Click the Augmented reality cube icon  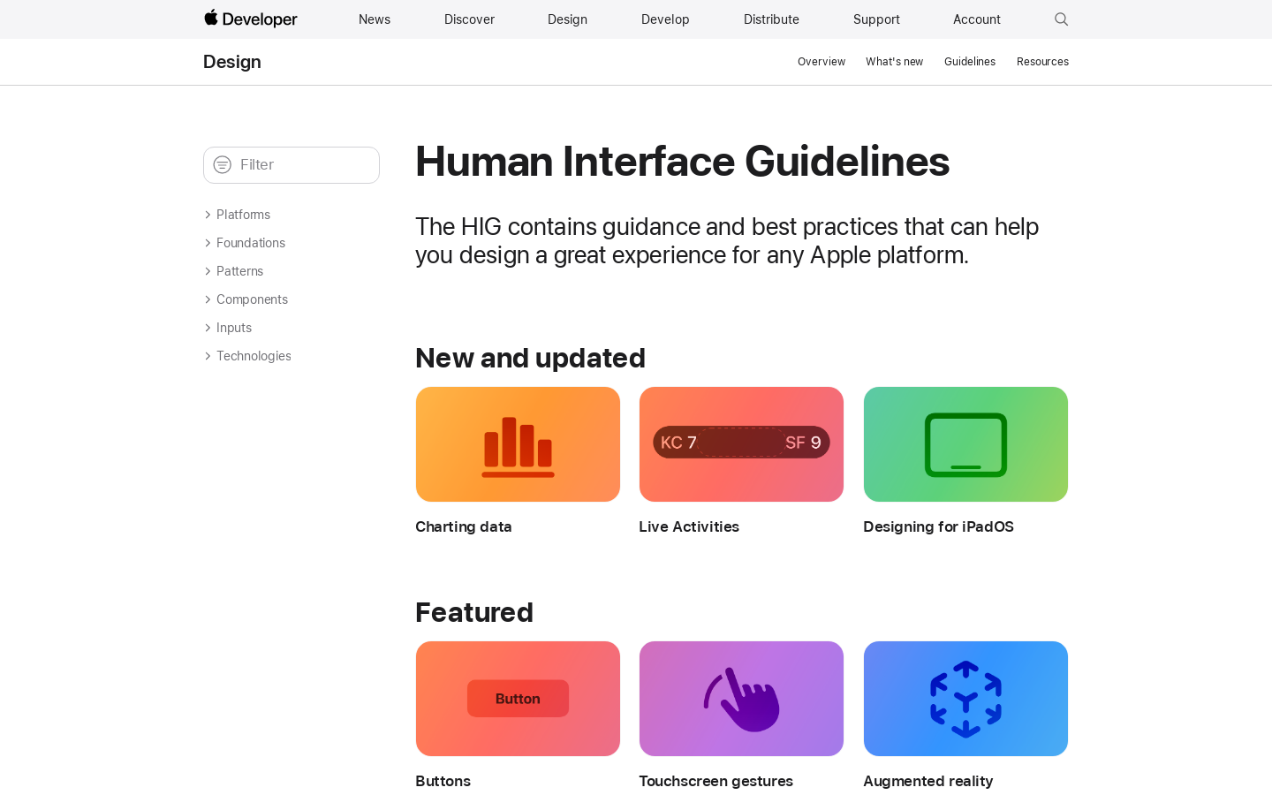965,699
